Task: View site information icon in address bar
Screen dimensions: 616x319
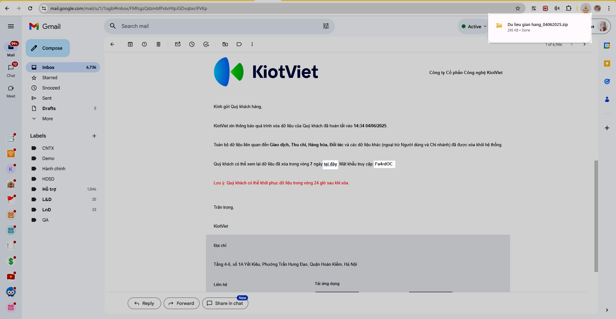Action: click(44, 8)
